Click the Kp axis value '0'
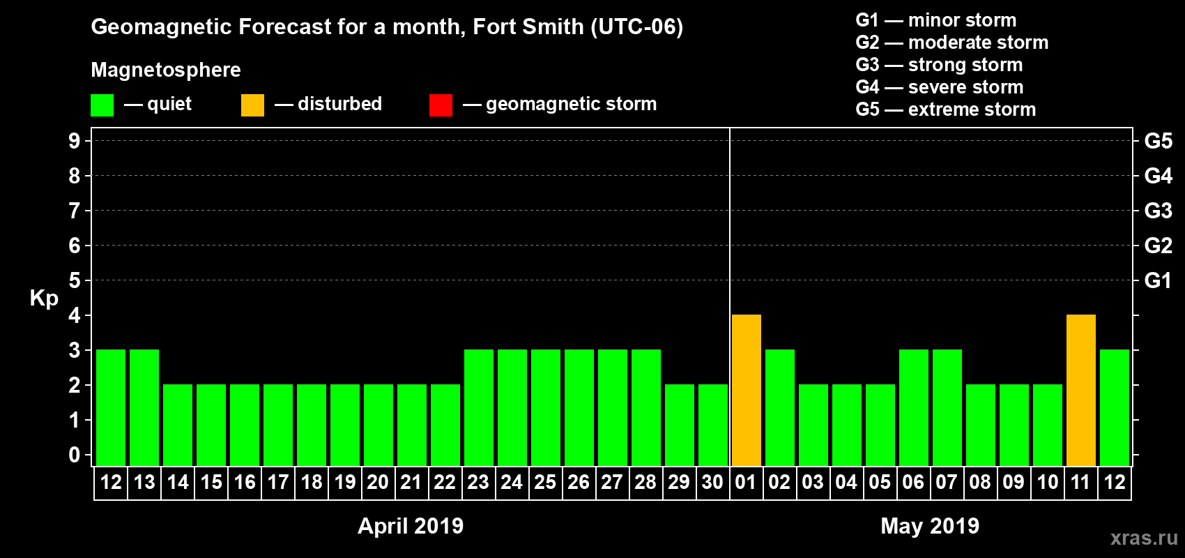Viewport: 1185px width, 558px height. [x=75, y=455]
